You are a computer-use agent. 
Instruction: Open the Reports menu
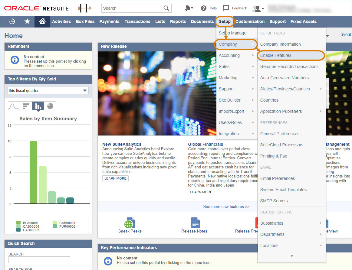[x=178, y=21]
